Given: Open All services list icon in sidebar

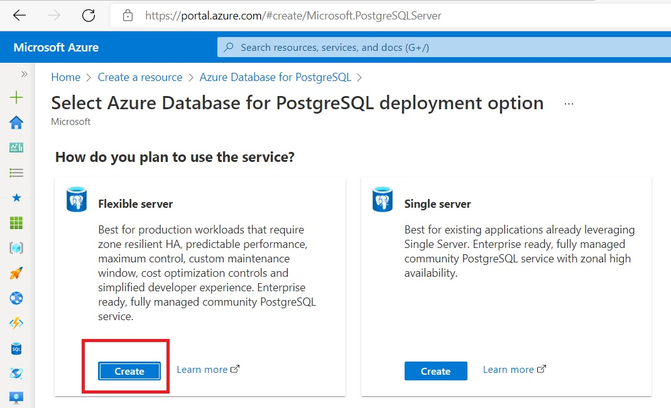Looking at the screenshot, I should pyautogui.click(x=16, y=173).
